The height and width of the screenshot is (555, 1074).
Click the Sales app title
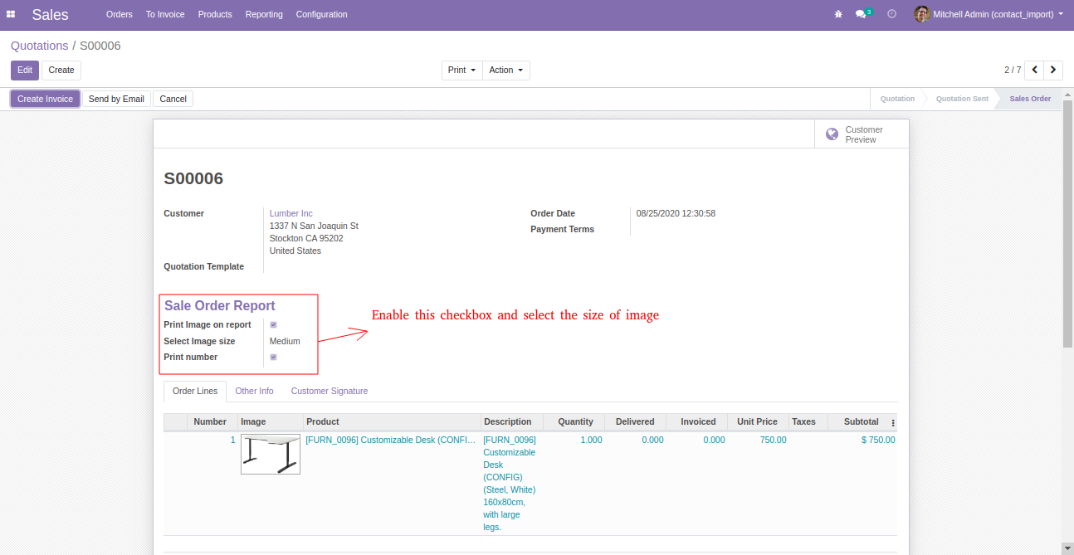(51, 14)
